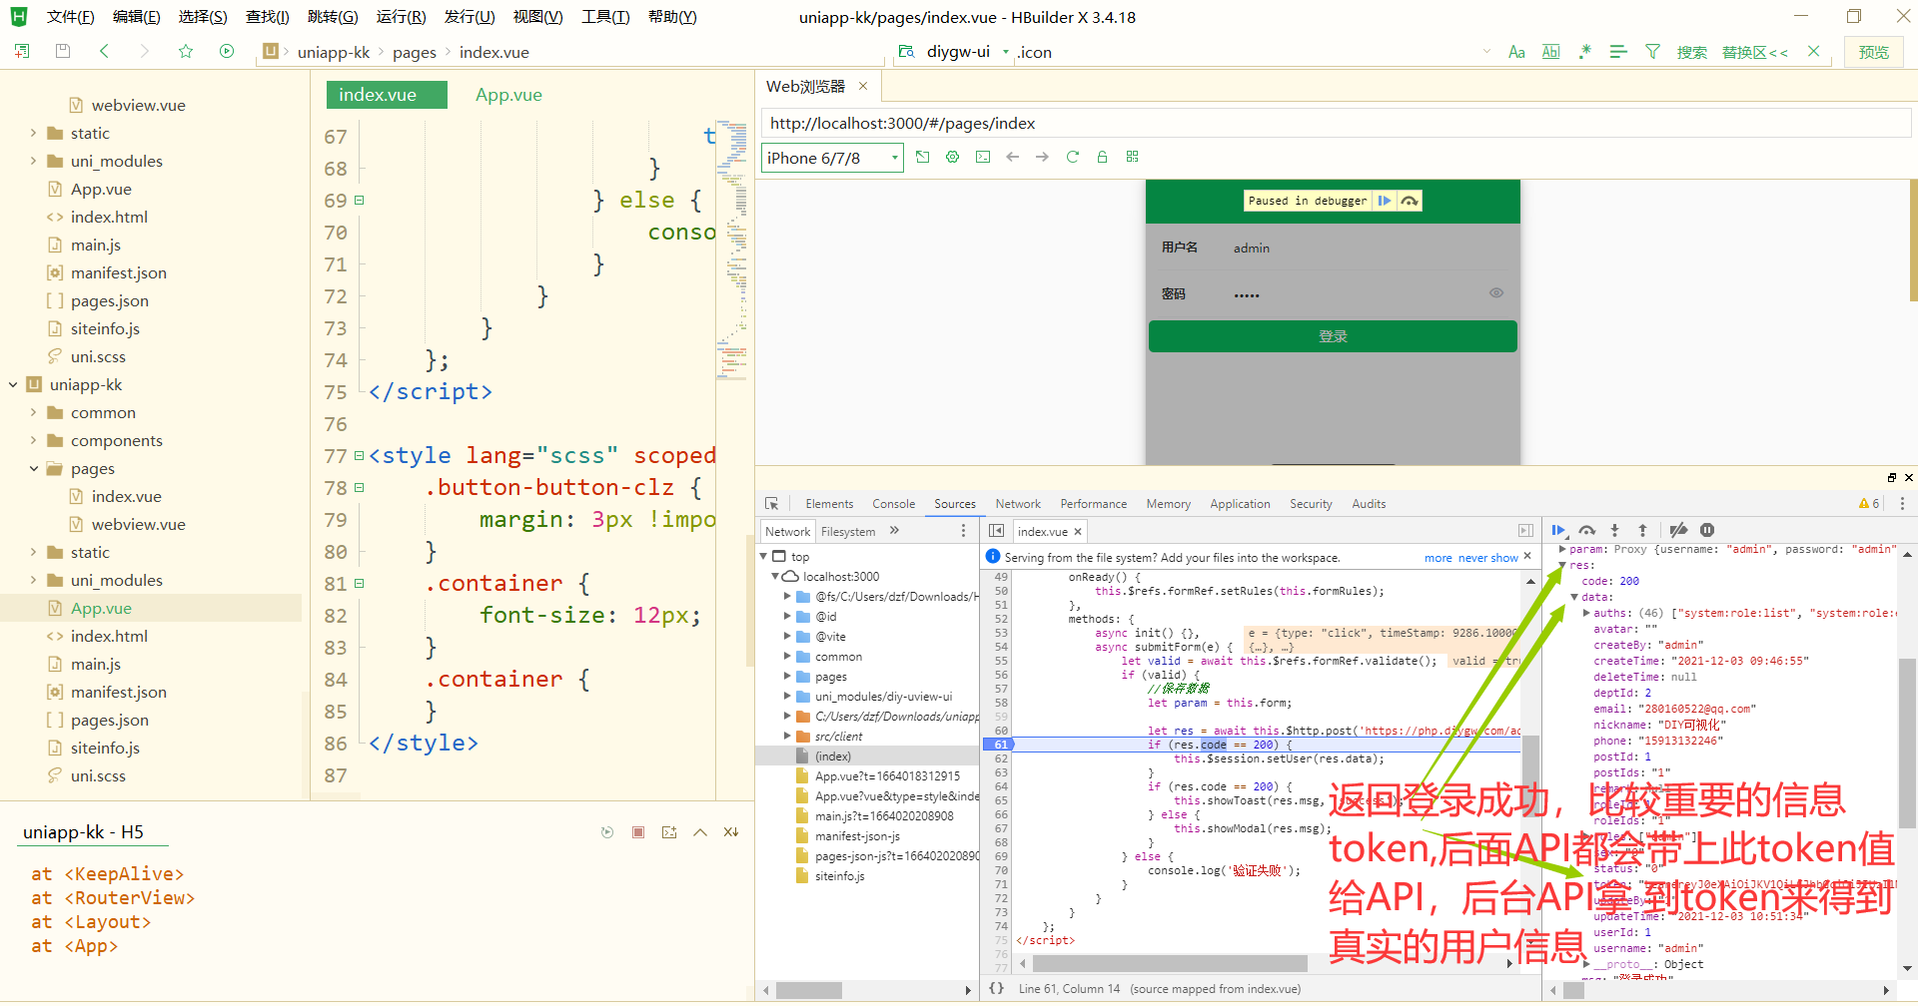Click the 'never show' link in DevTools infobar
Image resolution: width=1918 pixels, height=1006 pixels.
pyautogui.click(x=1487, y=558)
